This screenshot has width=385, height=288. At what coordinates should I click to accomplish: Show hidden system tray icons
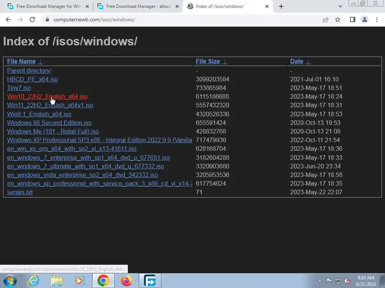pyautogui.click(x=320, y=281)
